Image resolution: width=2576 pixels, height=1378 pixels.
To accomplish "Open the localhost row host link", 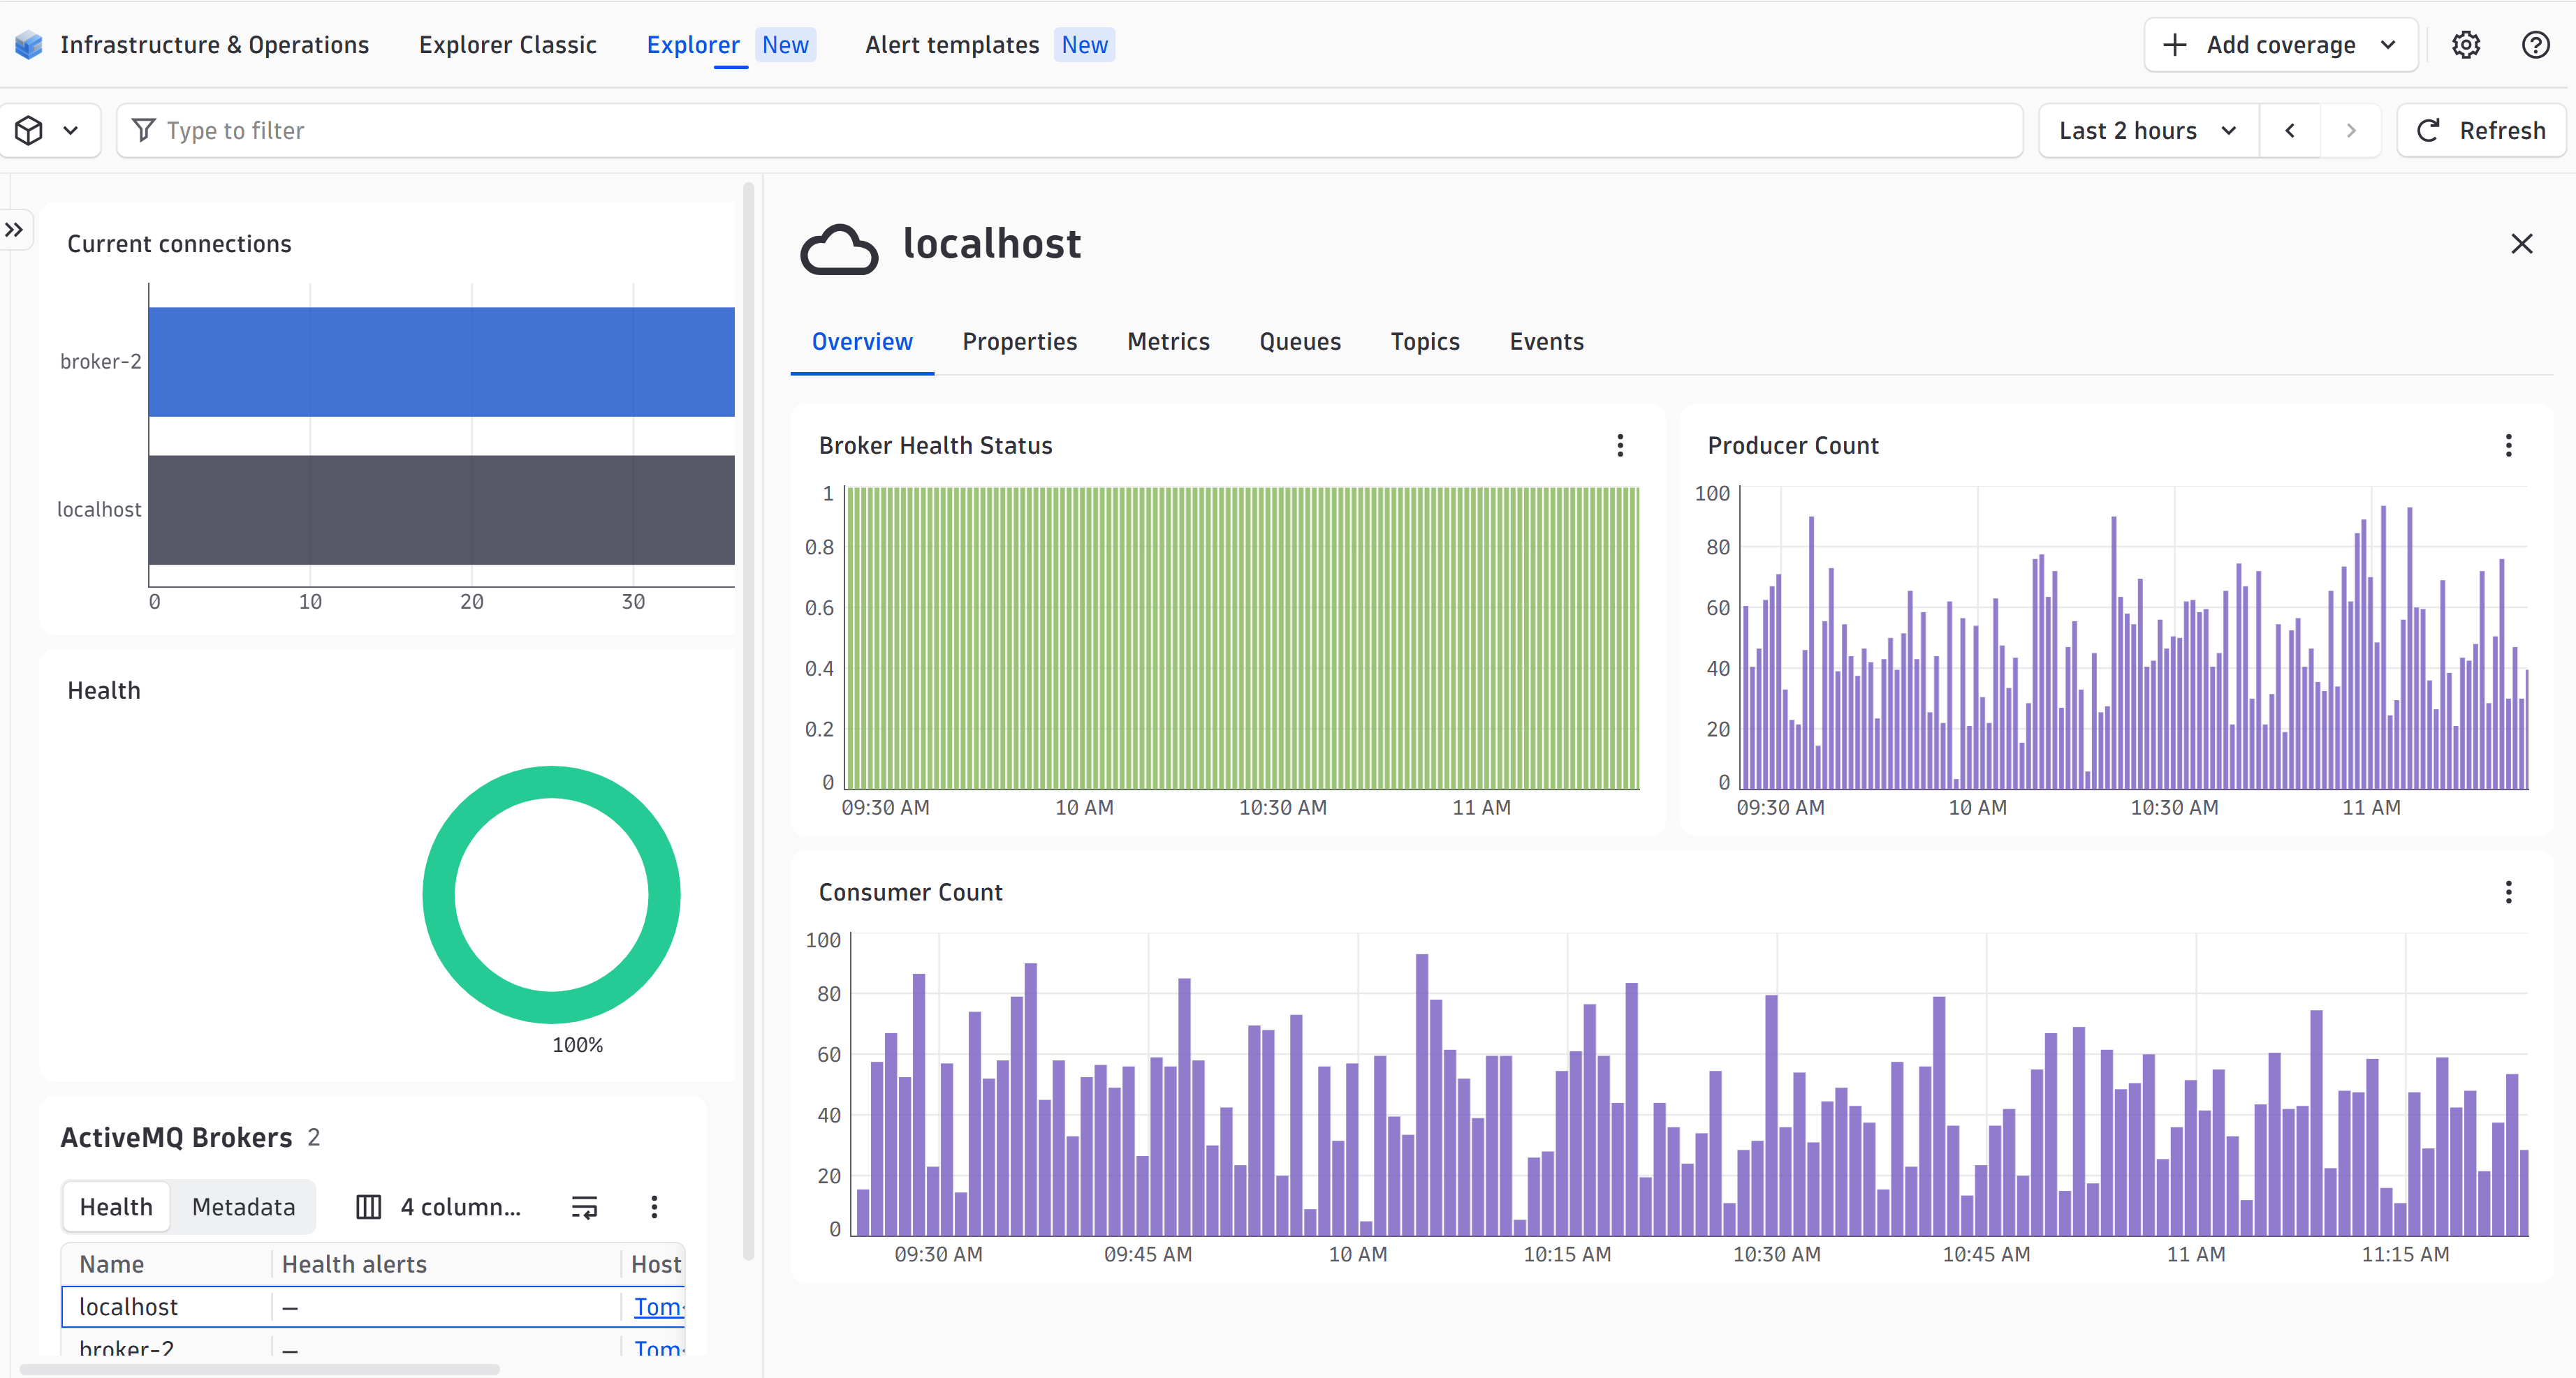I will (x=659, y=1307).
